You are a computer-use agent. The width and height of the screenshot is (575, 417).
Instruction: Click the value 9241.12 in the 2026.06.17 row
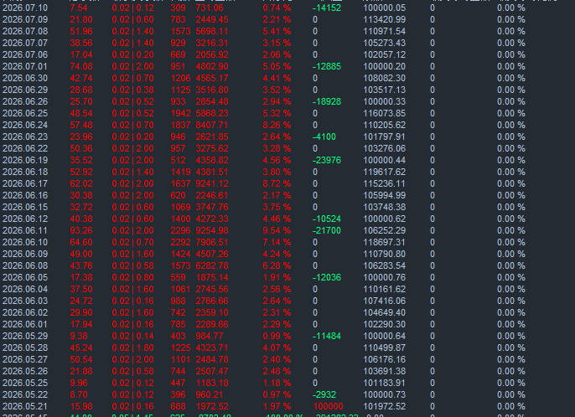pos(211,183)
